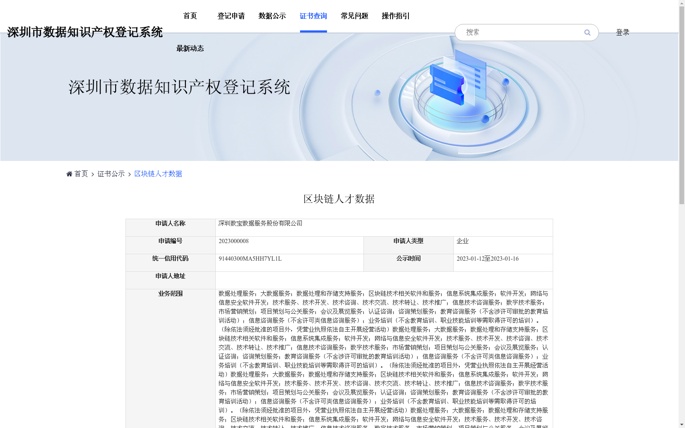The height and width of the screenshot is (428, 685).
Task: Click the 证书公示 breadcrumb link
Action: [111, 174]
